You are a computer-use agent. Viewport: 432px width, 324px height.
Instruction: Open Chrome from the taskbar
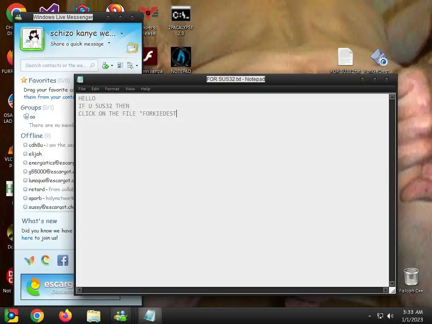(x=37, y=316)
